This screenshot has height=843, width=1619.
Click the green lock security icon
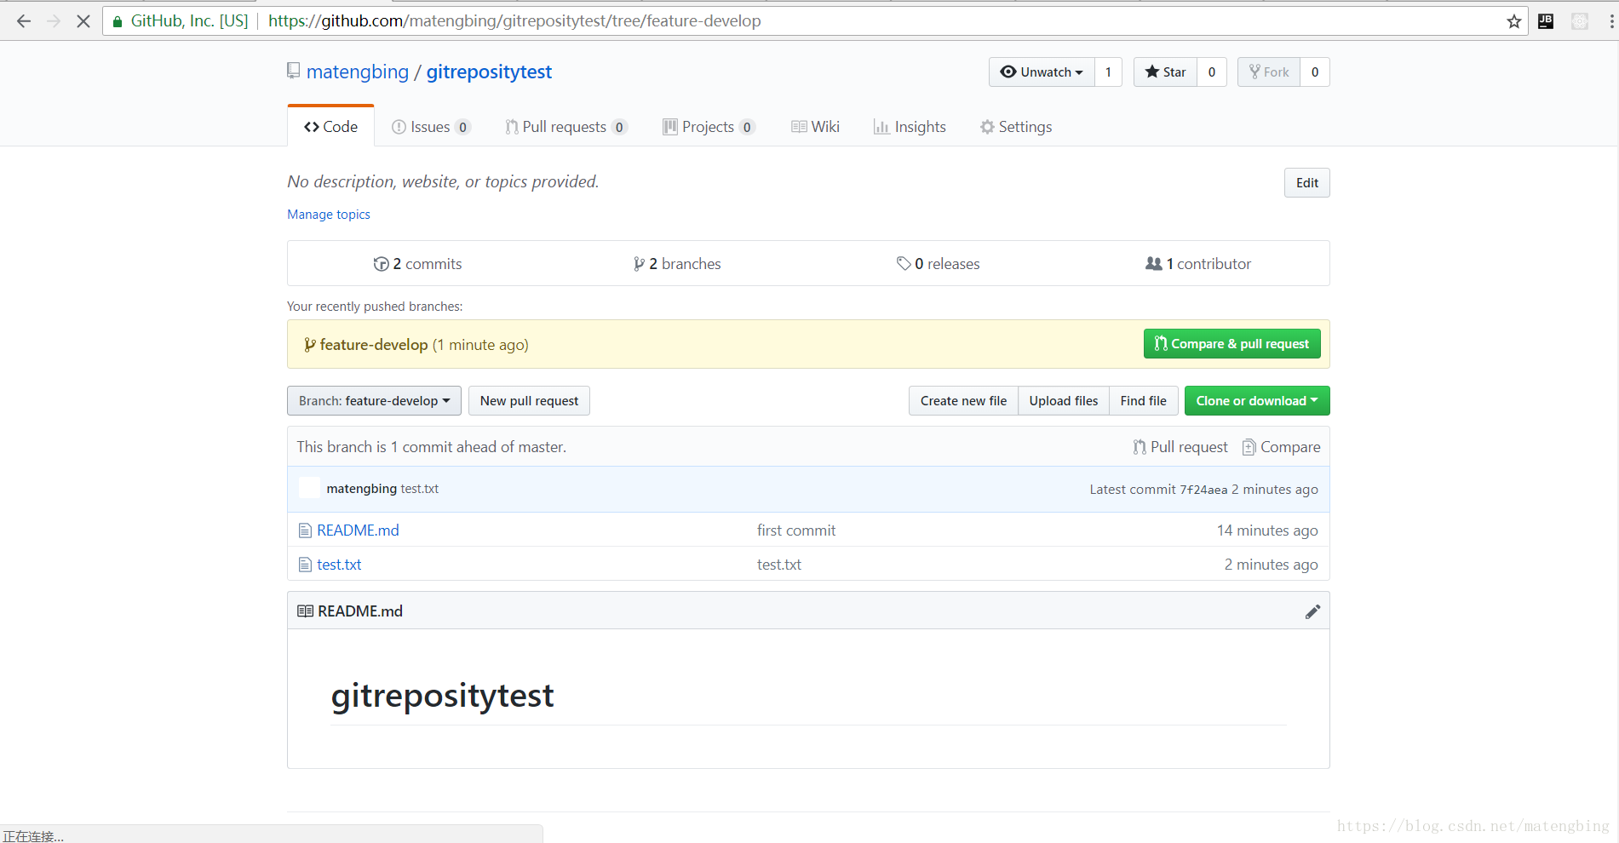tap(118, 21)
